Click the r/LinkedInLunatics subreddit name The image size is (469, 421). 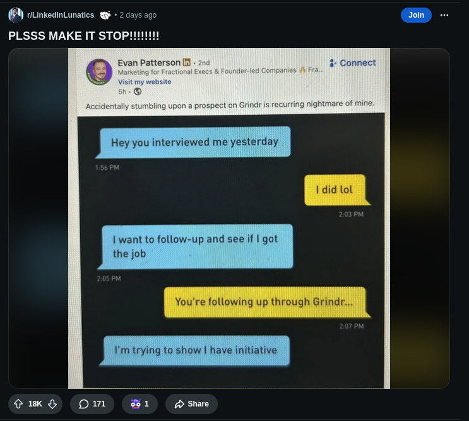point(61,15)
